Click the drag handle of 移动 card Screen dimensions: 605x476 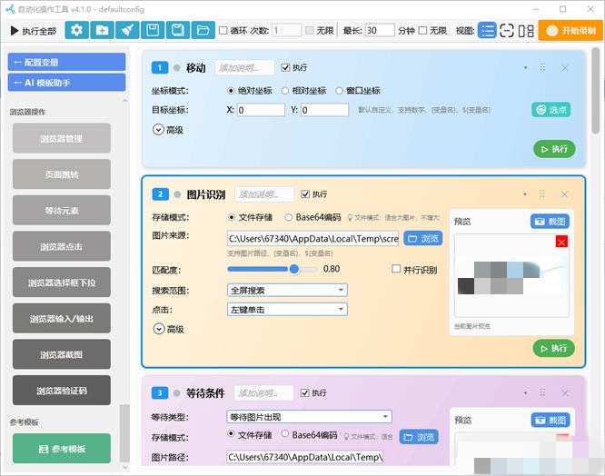(542, 67)
